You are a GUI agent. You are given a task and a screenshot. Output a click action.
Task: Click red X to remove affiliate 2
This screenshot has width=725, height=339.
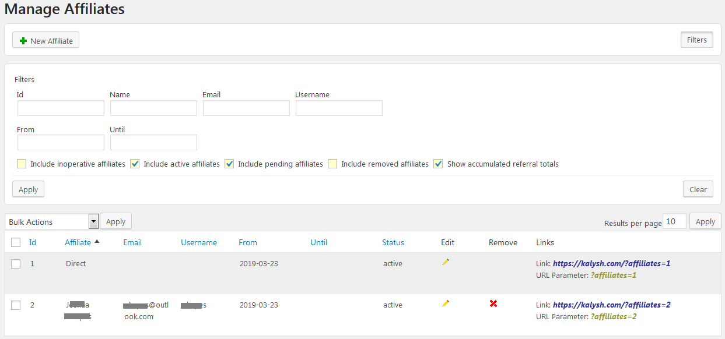point(493,303)
